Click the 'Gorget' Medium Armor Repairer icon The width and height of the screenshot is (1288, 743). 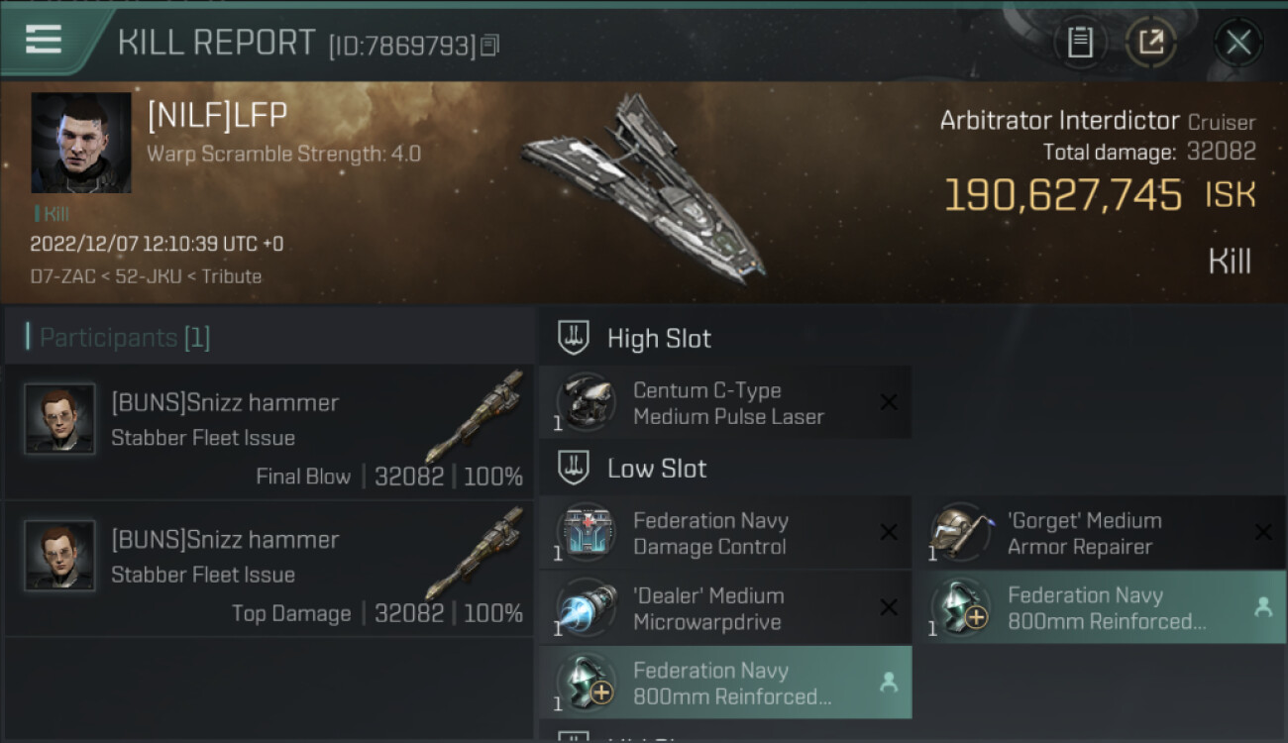[960, 533]
